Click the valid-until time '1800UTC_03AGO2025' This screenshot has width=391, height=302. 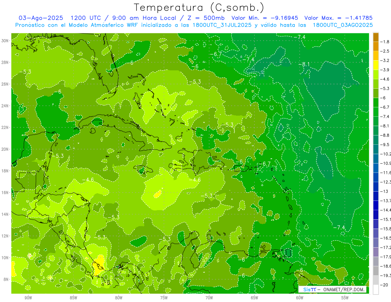click(x=343, y=25)
